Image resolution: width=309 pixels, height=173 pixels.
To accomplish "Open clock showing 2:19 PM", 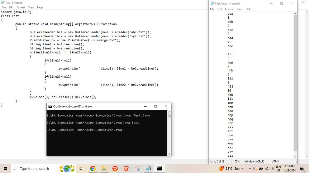I will tap(290, 168).
